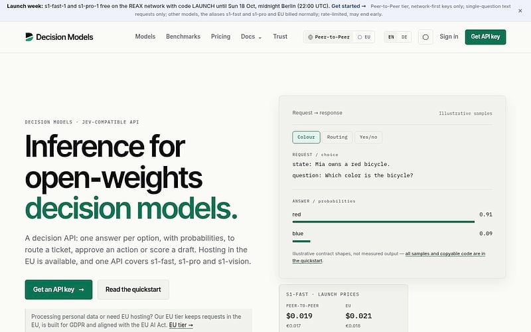531x332 pixels.
Task: Click the 'Request → response' heading
Action: pos(317,113)
